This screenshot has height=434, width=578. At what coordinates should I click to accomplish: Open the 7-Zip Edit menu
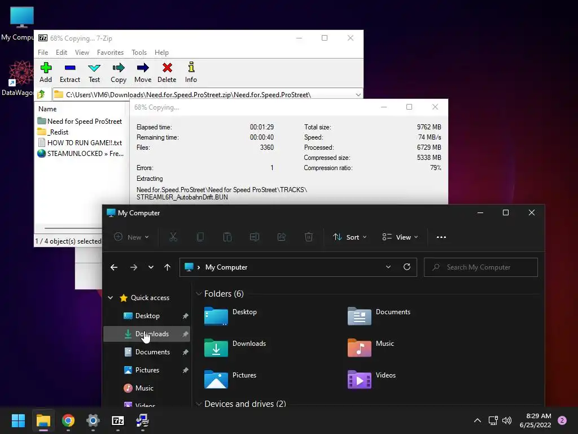point(61,53)
